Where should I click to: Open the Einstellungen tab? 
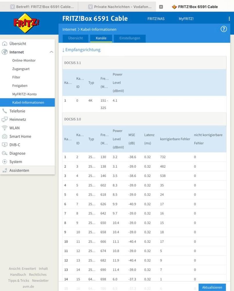click(x=130, y=38)
